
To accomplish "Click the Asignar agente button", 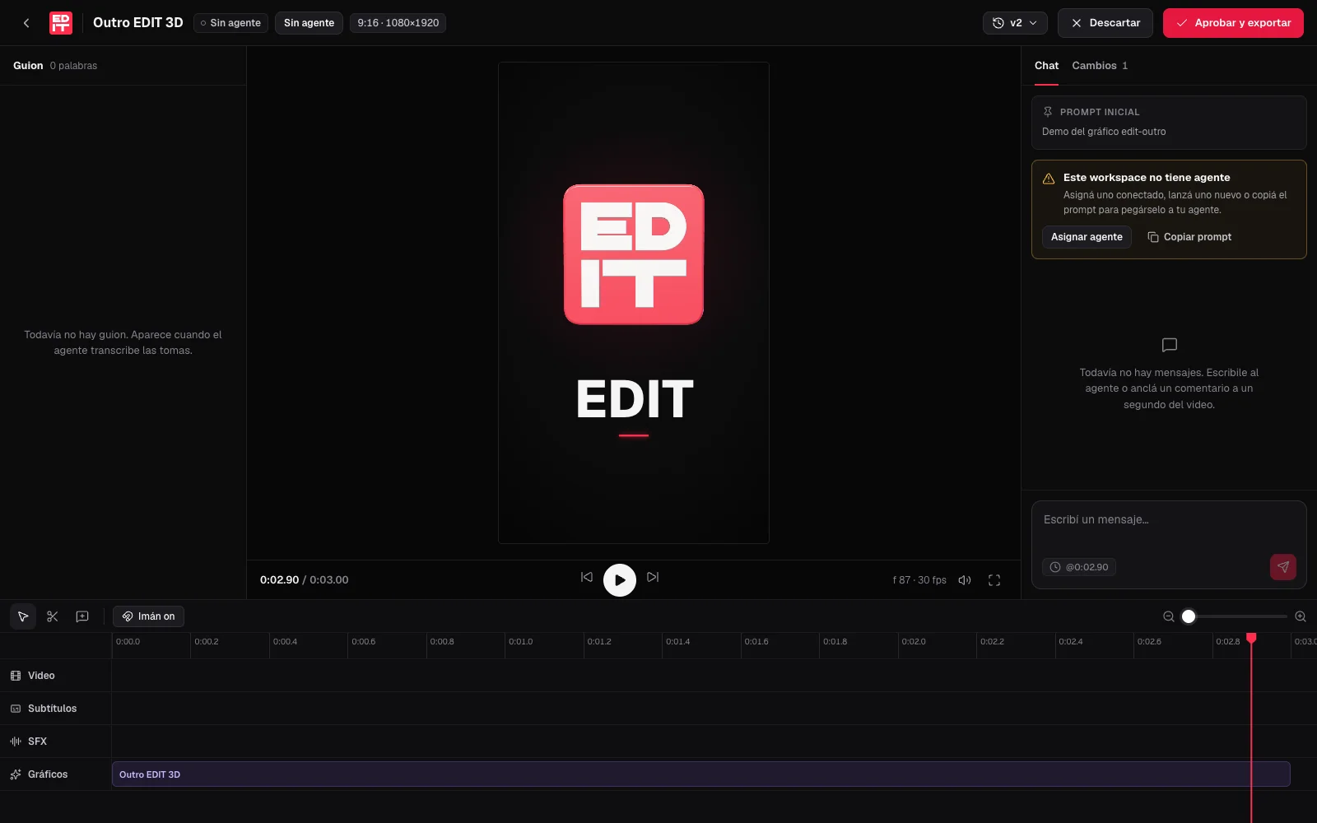I will point(1087,237).
